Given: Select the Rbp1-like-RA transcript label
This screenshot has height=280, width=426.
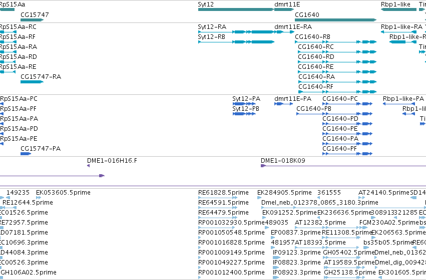Looking at the screenshot, I should pos(401,27).
